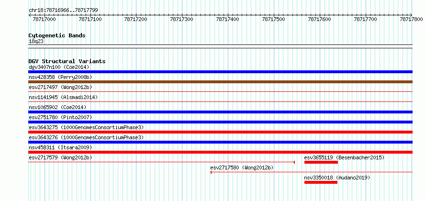This screenshot has height=201, width=426.
Task: Select the red nsv458311 variant bar
Action: coord(220,152)
